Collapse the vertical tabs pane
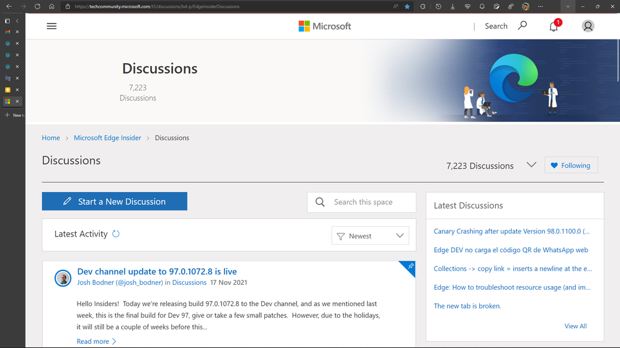The image size is (620, 348). 17,21
